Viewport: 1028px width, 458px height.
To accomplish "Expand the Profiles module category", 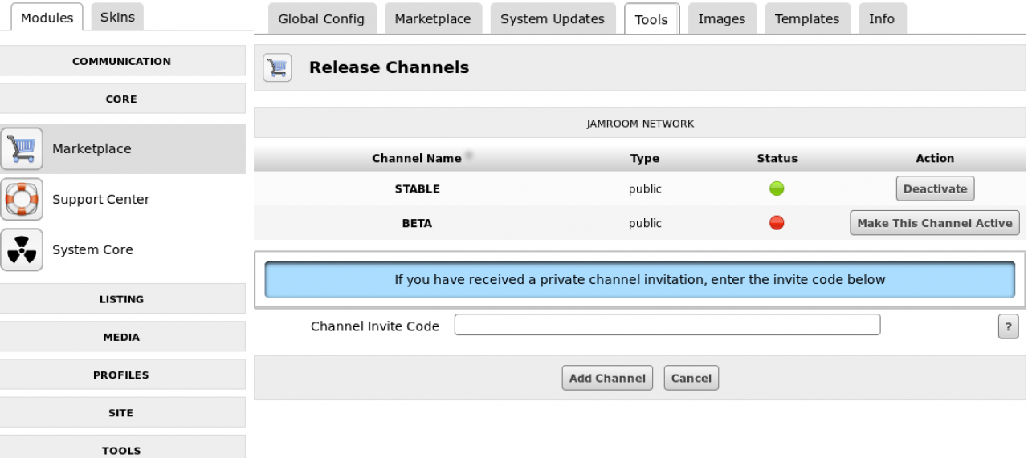I will point(122,375).
